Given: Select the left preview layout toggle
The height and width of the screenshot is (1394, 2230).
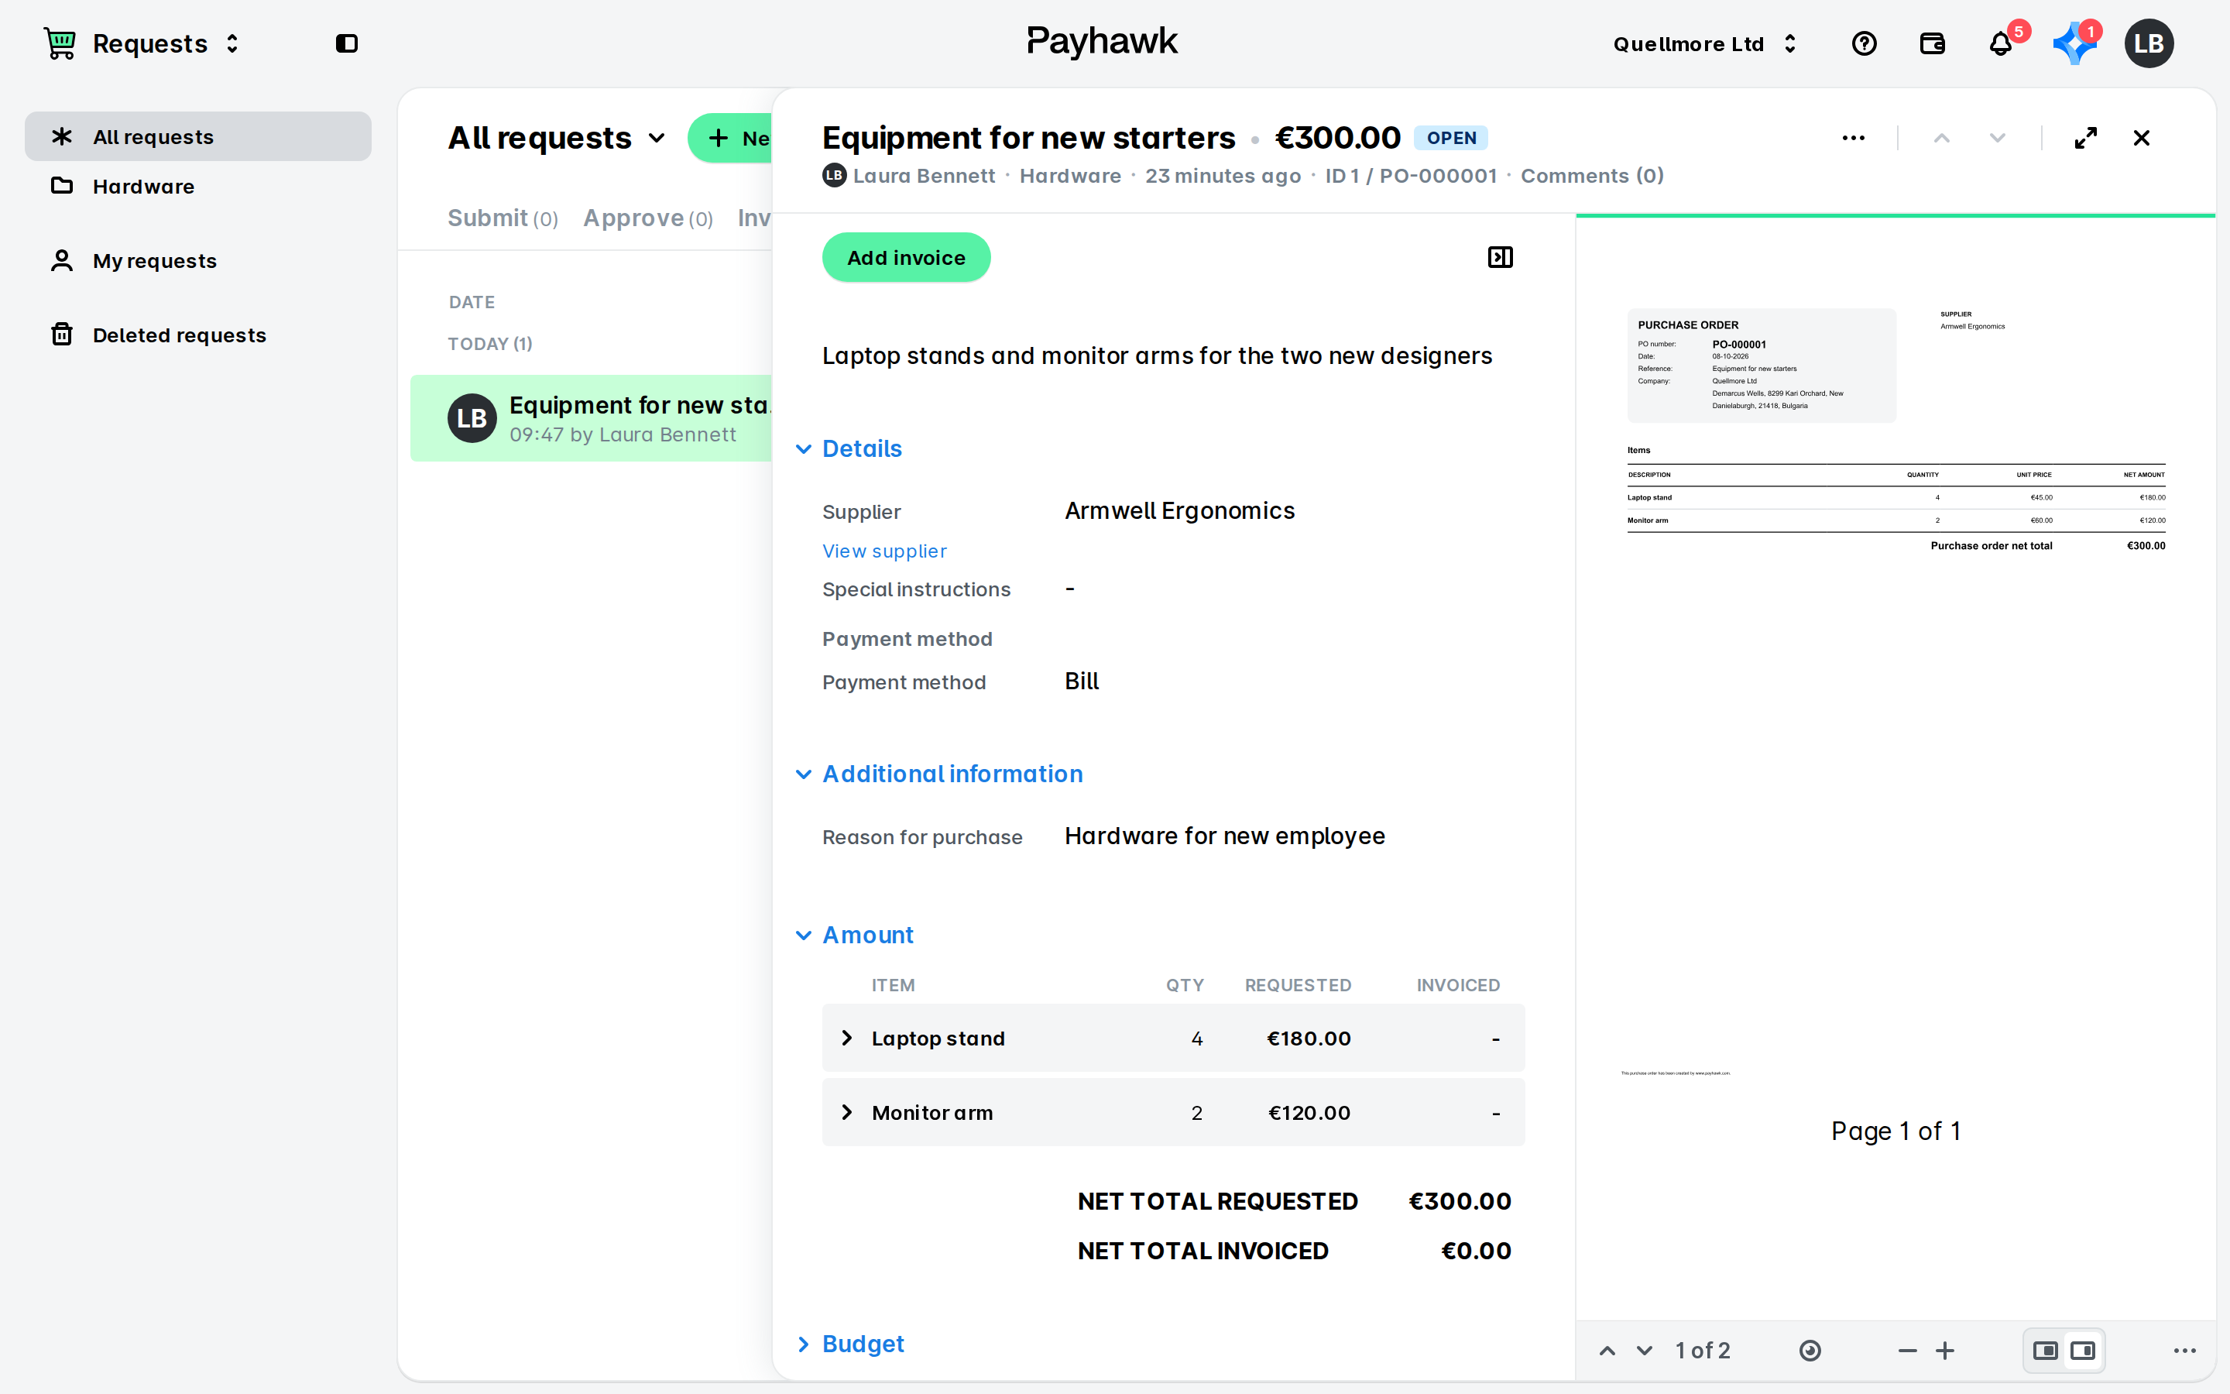Looking at the screenshot, I should [2045, 1351].
